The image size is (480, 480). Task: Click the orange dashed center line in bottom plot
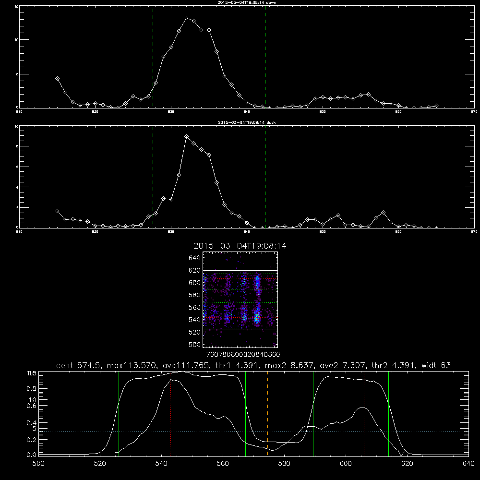(x=267, y=413)
